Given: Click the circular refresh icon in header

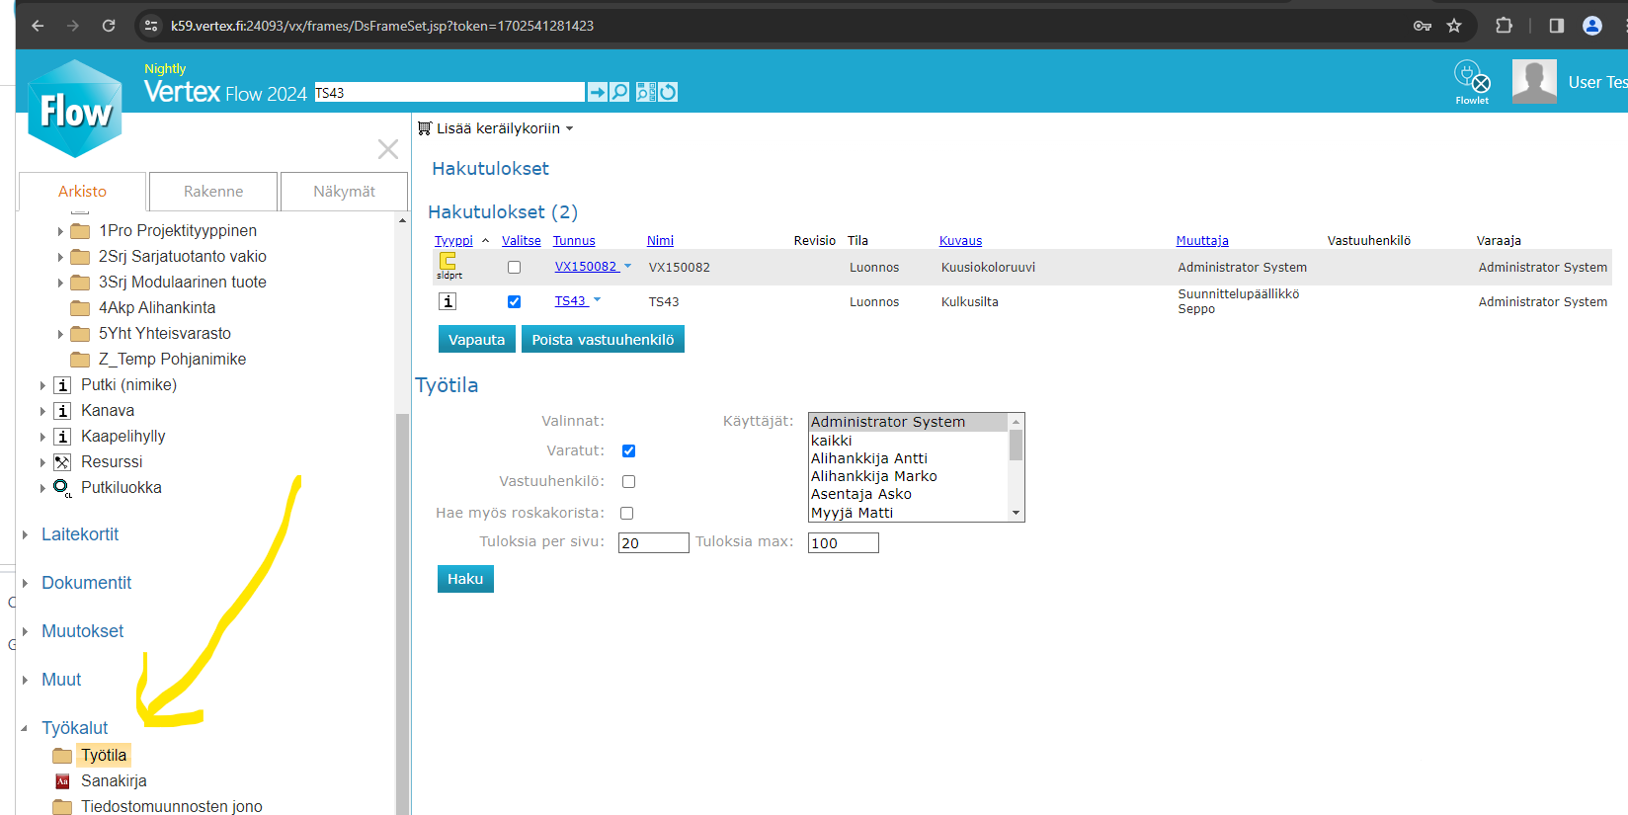Looking at the screenshot, I should 669,92.
